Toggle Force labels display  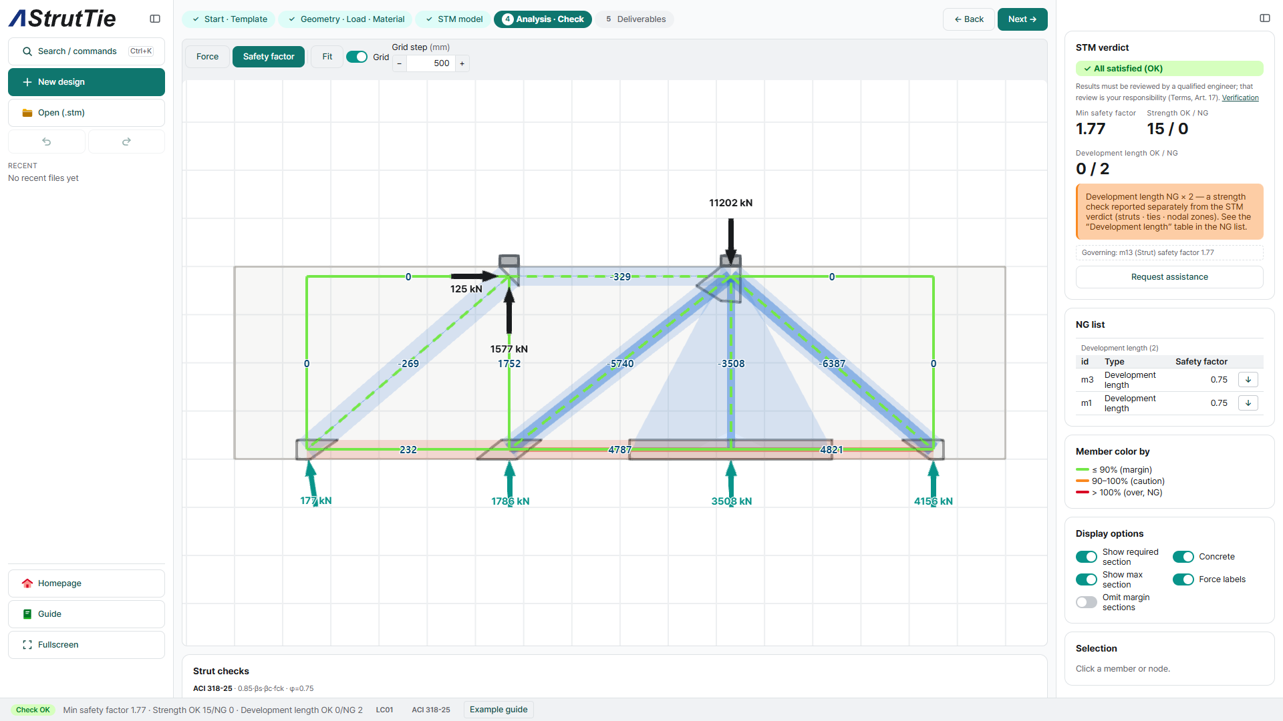(1183, 579)
